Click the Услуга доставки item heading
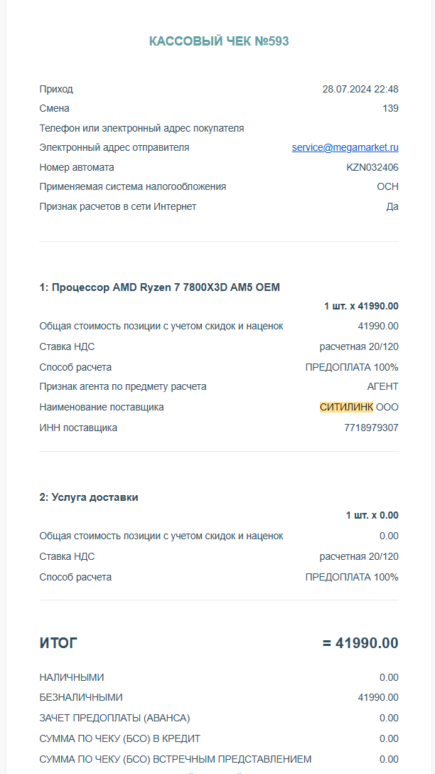Viewport: 435px width, 774px height. pyautogui.click(x=89, y=497)
